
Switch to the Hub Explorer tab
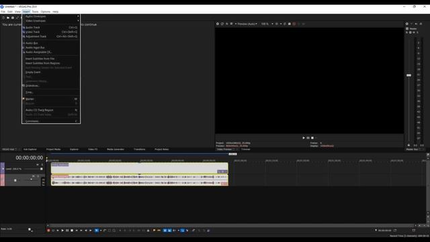coord(30,149)
